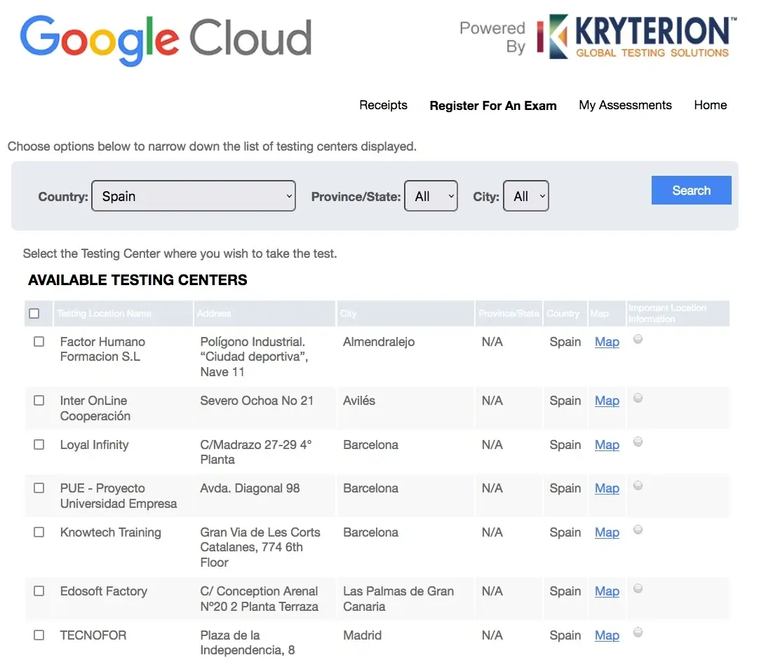Open the info bubble for Edosoft Factory

pyautogui.click(x=638, y=588)
